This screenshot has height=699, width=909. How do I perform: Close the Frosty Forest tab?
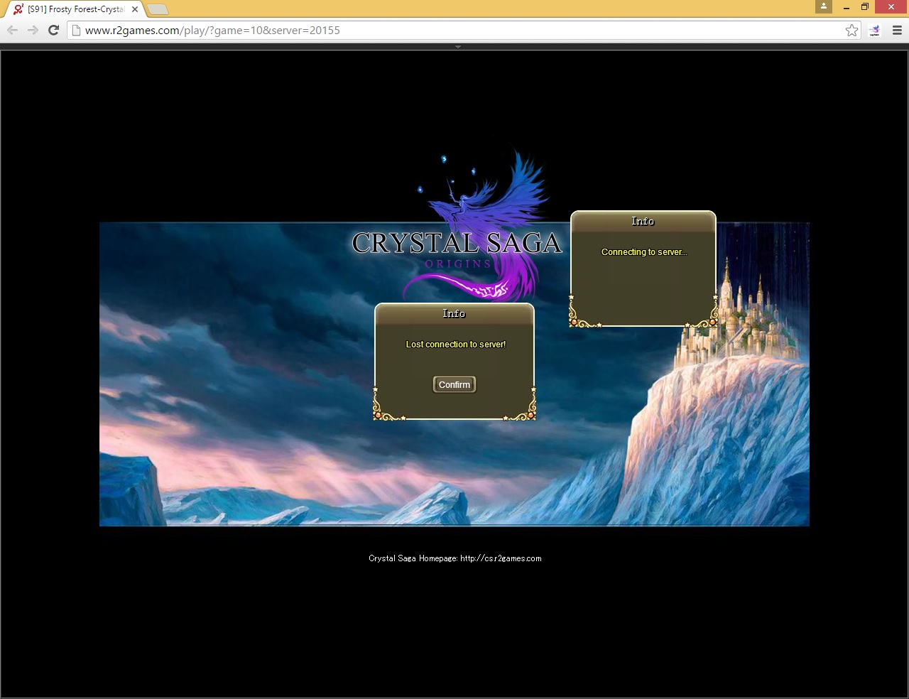(135, 9)
